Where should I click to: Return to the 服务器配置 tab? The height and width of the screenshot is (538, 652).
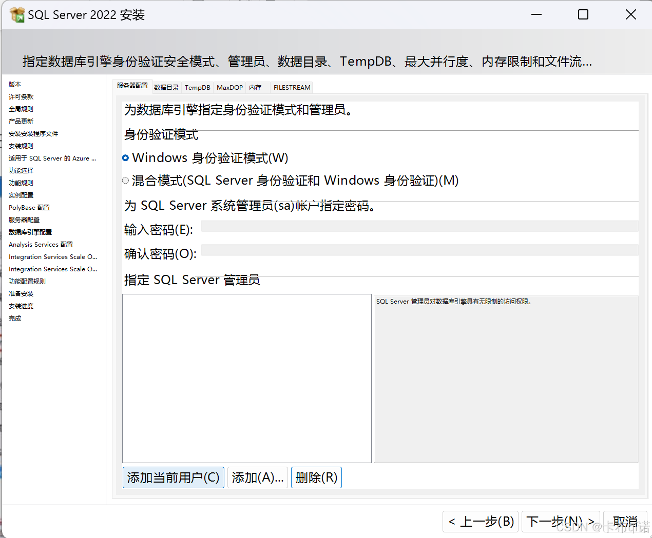pyautogui.click(x=132, y=86)
